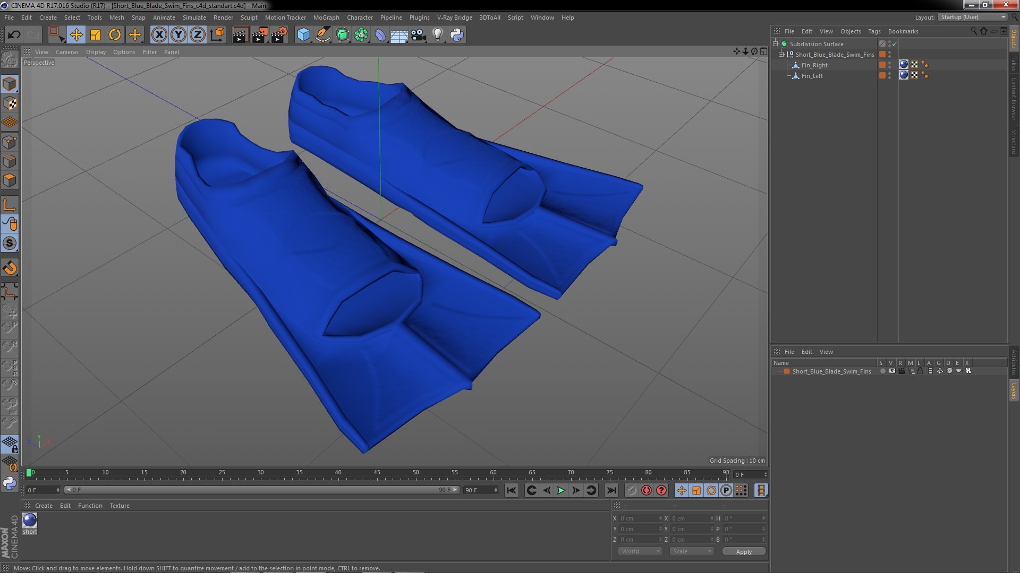Open the Cameras viewport menu
1020x573 pixels.
[67, 52]
